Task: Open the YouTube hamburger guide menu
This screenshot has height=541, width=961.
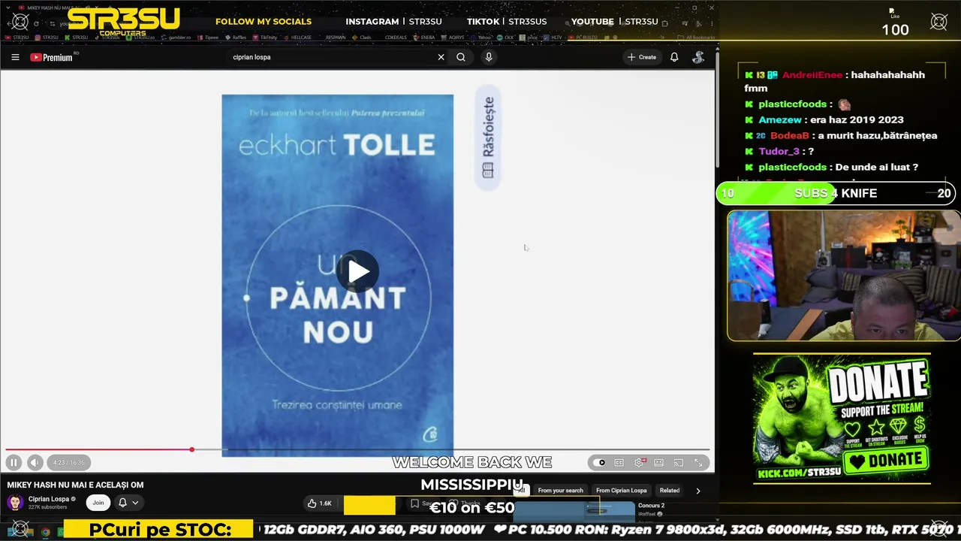Action: (15, 57)
